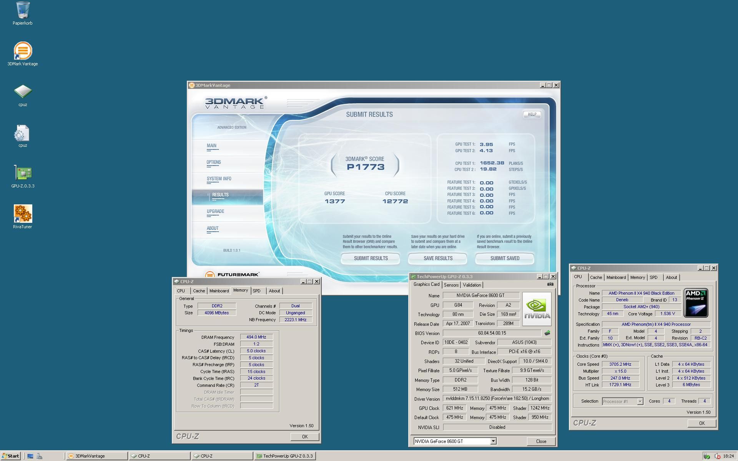Screen dimensions: 738x461
Task: Click the DRAM Frequency 494.0 MHz value
Action: (256, 337)
